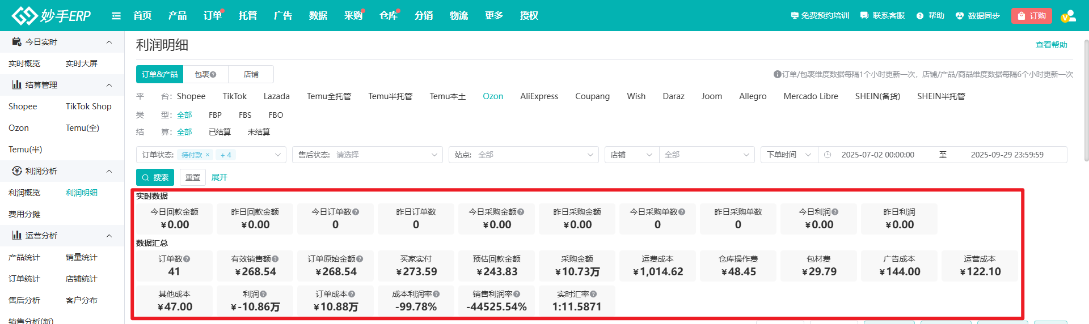This screenshot has height=324, width=1089.
Task: Select the 未结算 settlement filter
Action: tap(259, 132)
